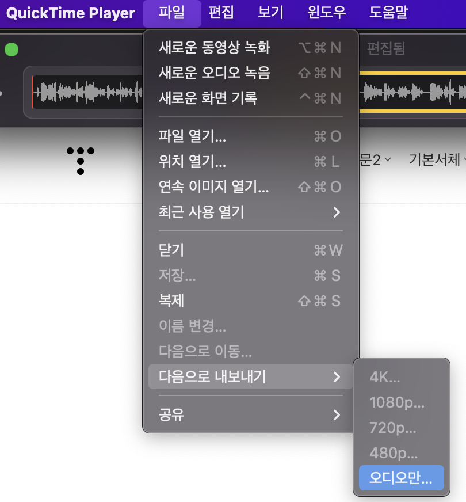The image size is (466, 502).
Task: Select 연속 이미지 열기... entry
Action: coord(250,187)
